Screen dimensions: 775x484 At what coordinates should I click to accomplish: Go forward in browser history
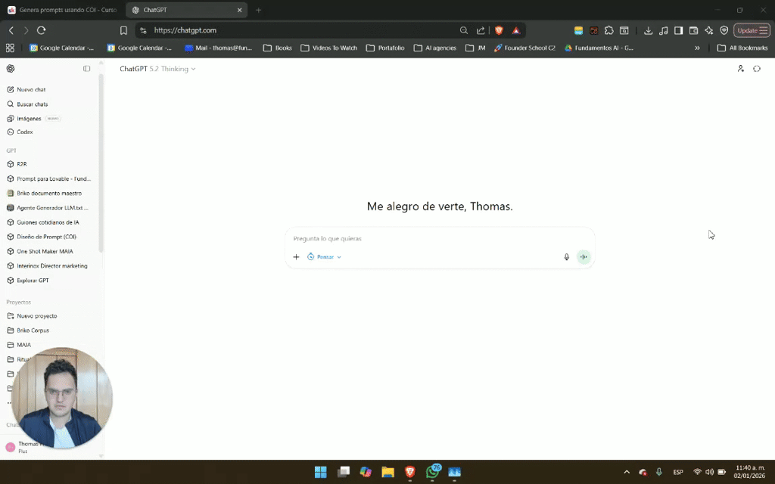[26, 30]
